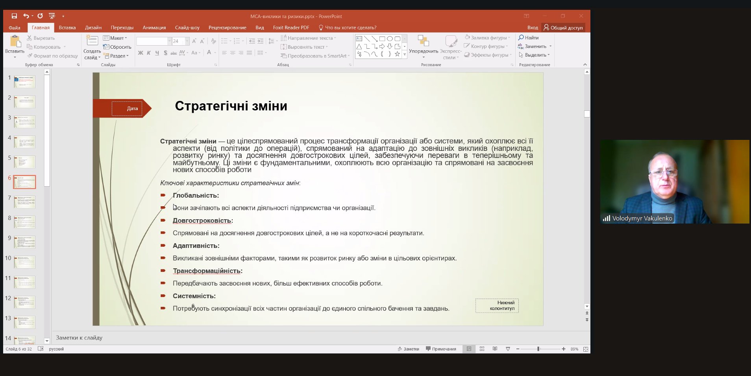Select the star shape in shapes gallery
751x376 pixels.
[397, 54]
